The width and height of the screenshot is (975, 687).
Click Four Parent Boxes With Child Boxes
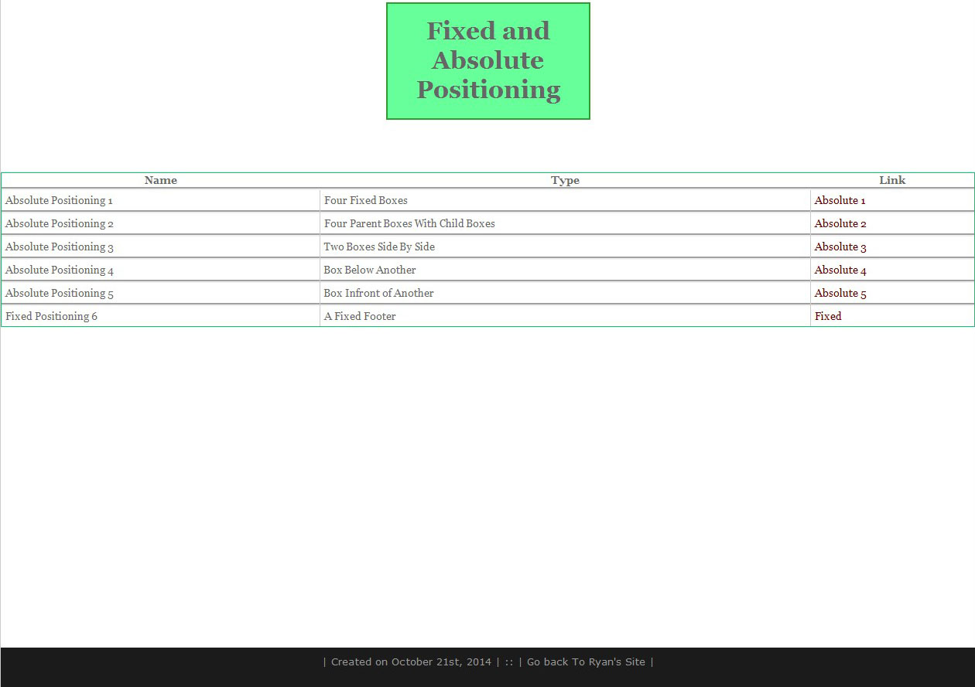point(409,223)
